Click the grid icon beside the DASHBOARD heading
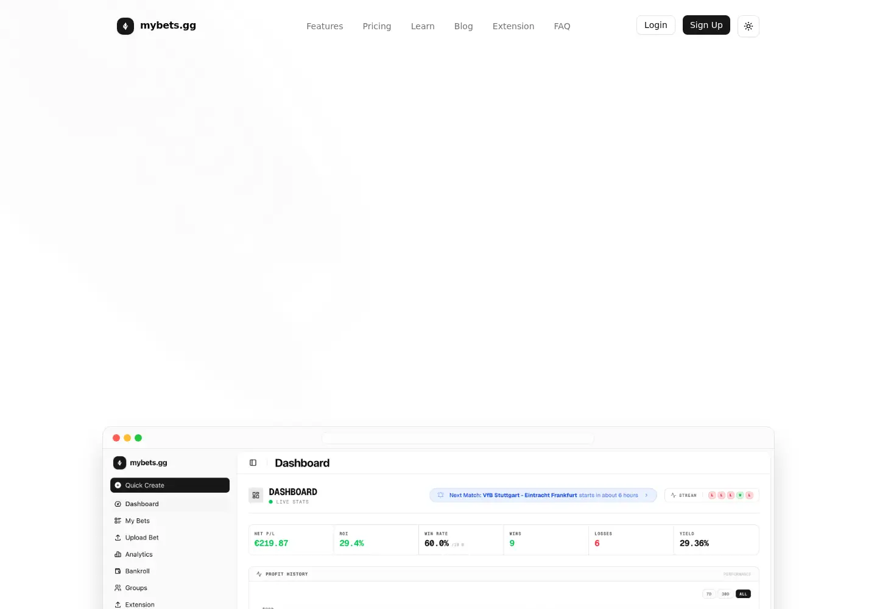The width and height of the screenshot is (877, 609). 256,495
